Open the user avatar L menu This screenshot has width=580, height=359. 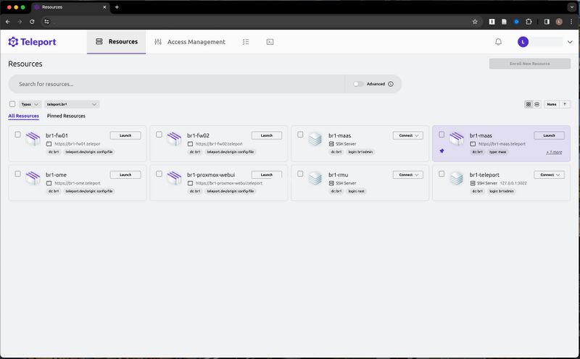coord(523,42)
